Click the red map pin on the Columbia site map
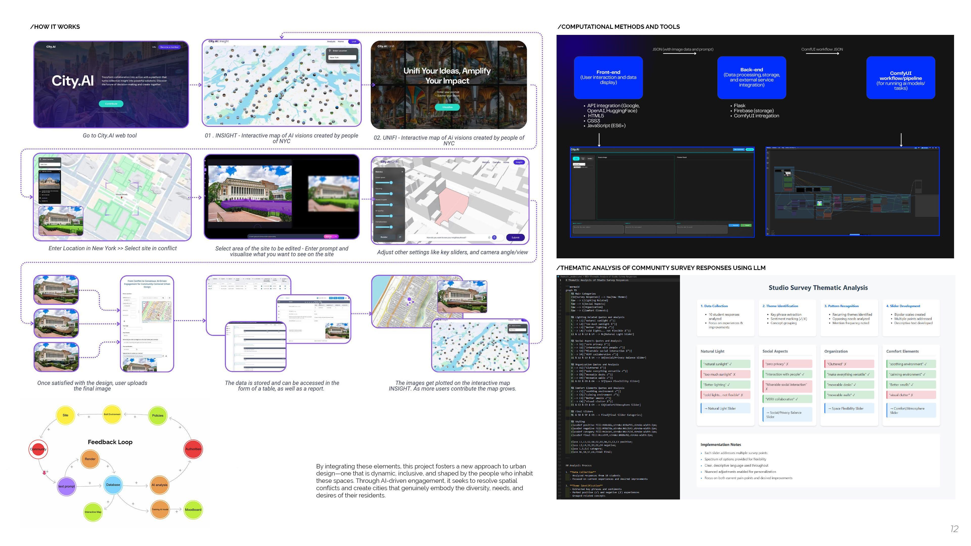971x546 pixels. [x=121, y=197]
